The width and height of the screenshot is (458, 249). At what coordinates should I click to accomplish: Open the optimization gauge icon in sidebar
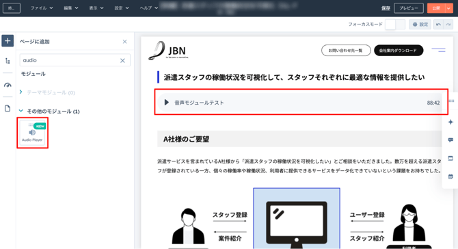[8, 85]
